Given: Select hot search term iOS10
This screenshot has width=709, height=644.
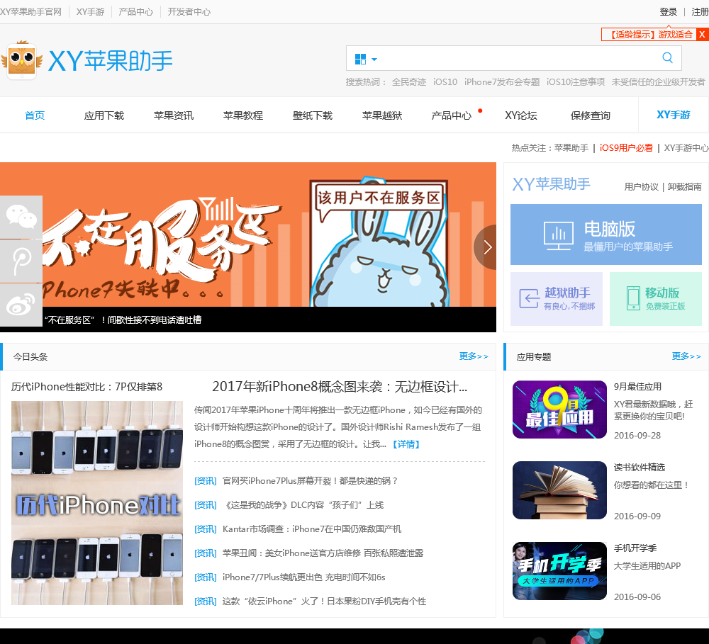Looking at the screenshot, I should [445, 81].
